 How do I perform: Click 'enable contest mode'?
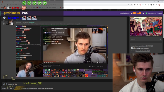(x=35, y=88)
